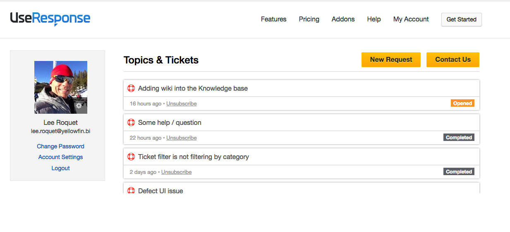Open the Change Password link
The height and width of the screenshot is (232, 510).
click(60, 146)
